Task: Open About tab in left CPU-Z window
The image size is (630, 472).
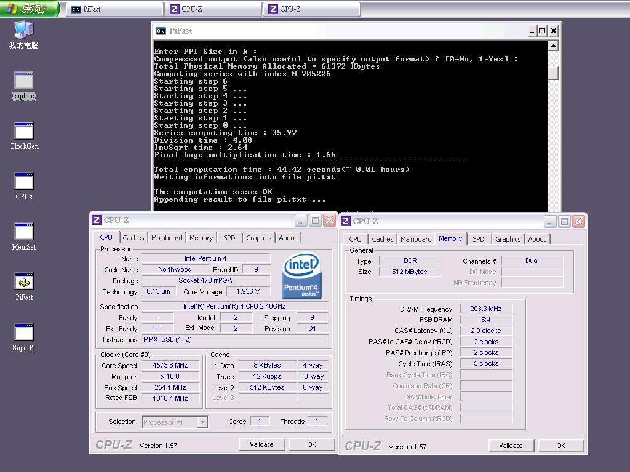Action: point(288,238)
